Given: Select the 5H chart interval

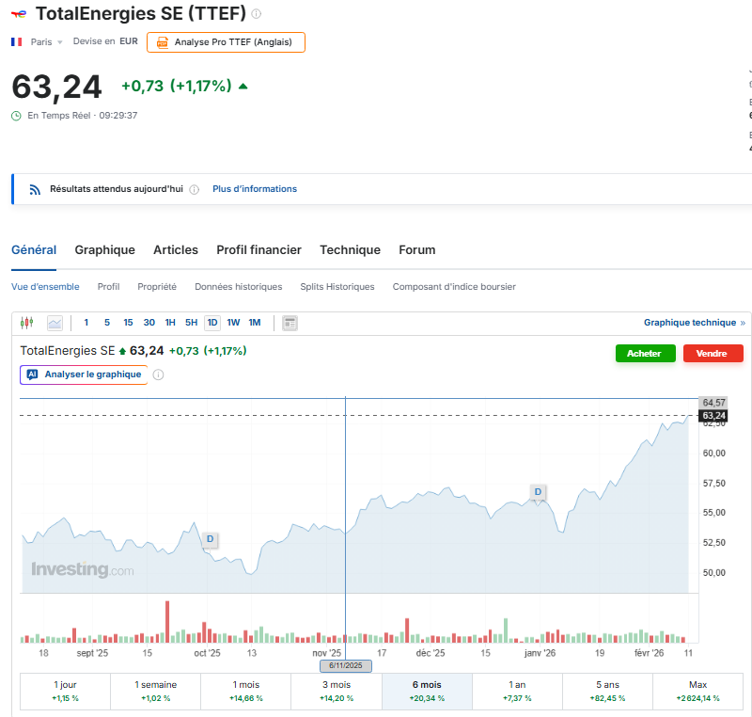Looking at the screenshot, I should [x=191, y=323].
